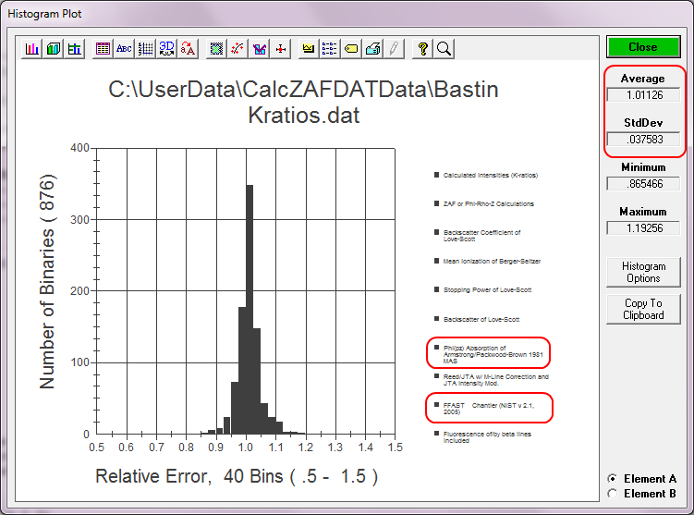The width and height of the screenshot is (694, 515).
Task: Open the legend options icon
Action: click(331, 49)
